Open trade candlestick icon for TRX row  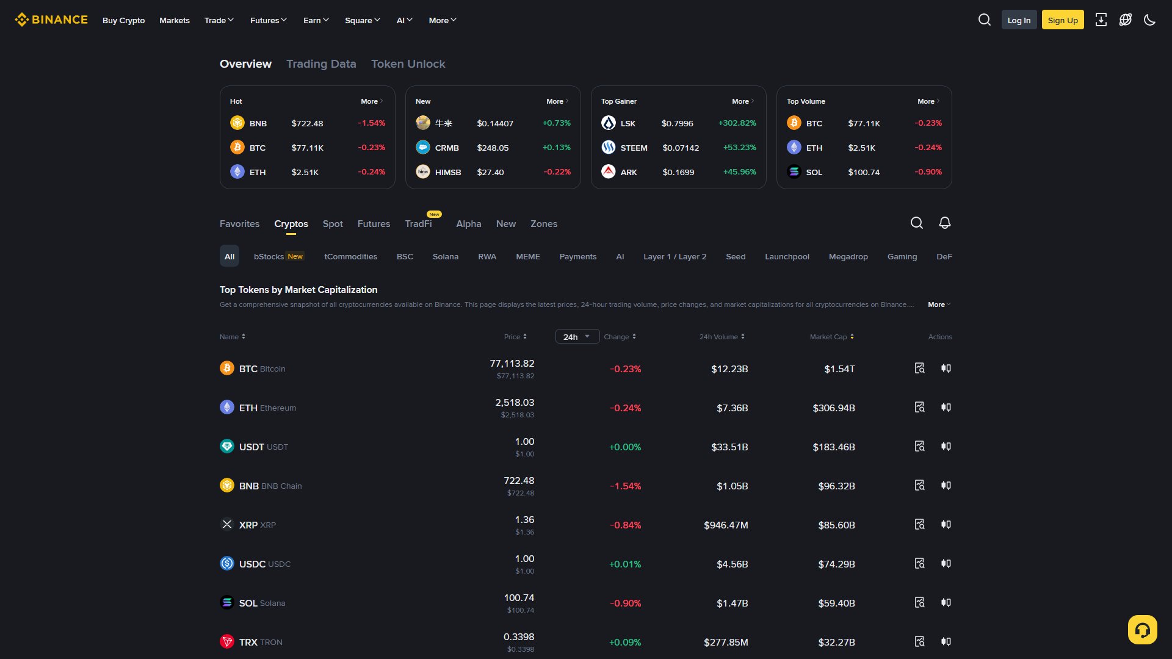[x=946, y=641]
